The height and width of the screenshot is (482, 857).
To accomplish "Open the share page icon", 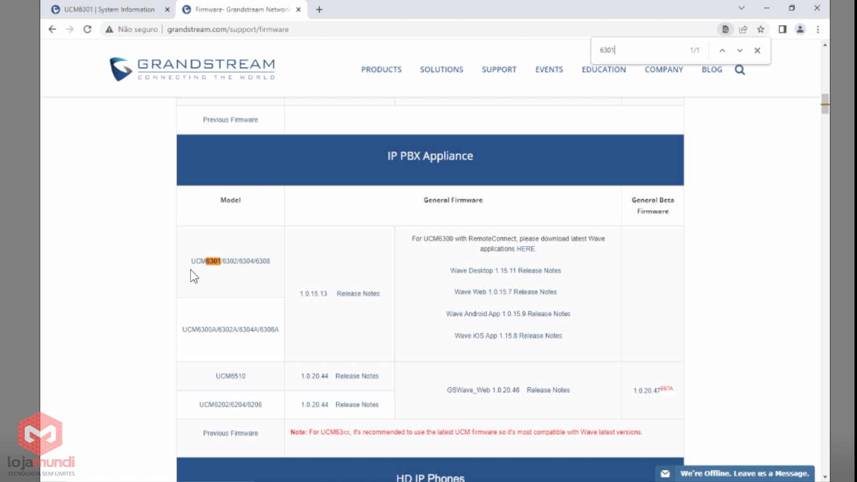I will [743, 29].
